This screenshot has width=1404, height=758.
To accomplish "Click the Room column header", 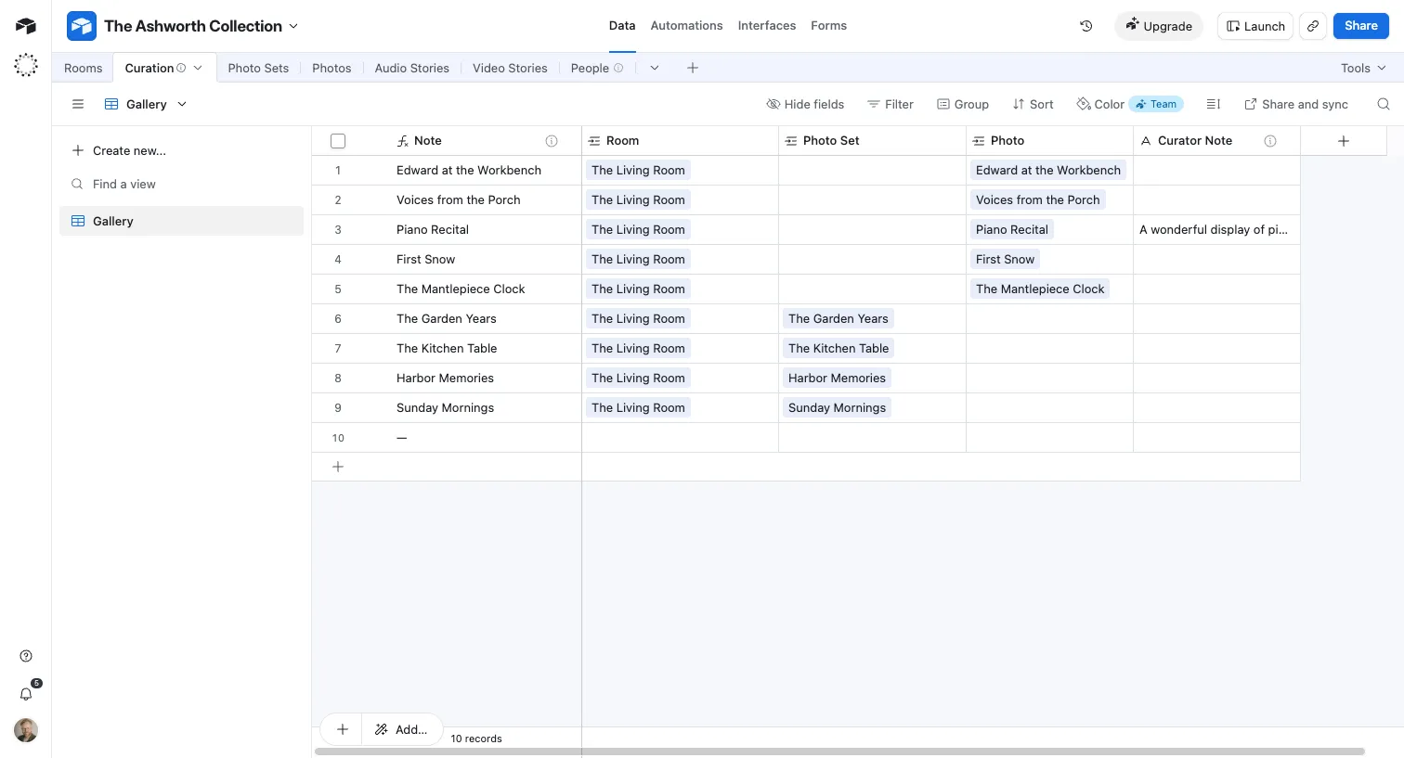I will click(680, 141).
